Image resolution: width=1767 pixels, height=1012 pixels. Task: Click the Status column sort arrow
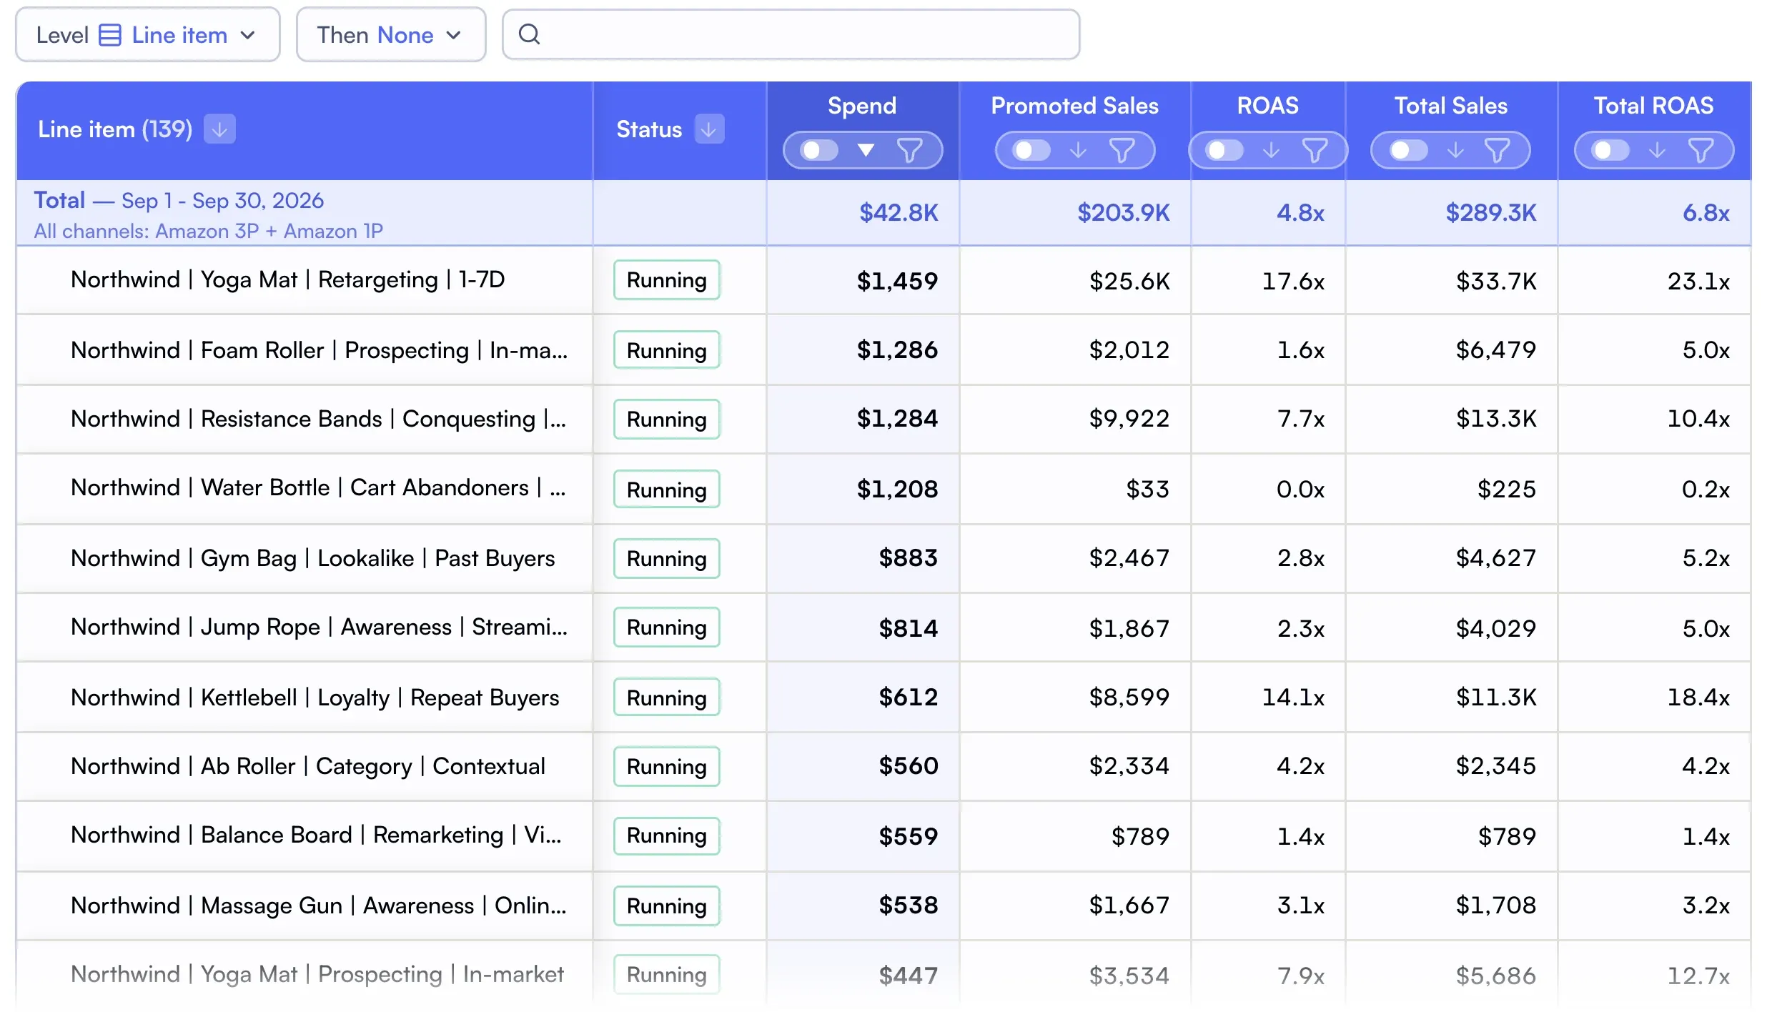[709, 129]
